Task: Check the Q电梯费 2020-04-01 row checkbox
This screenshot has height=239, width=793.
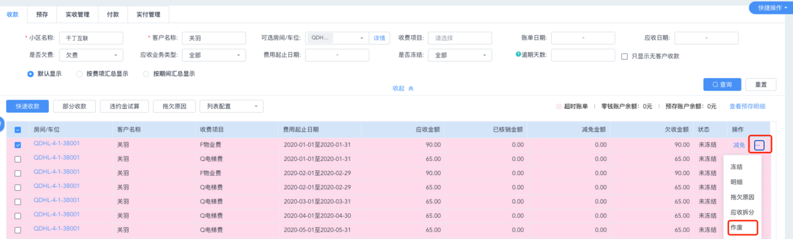Action: (18, 215)
